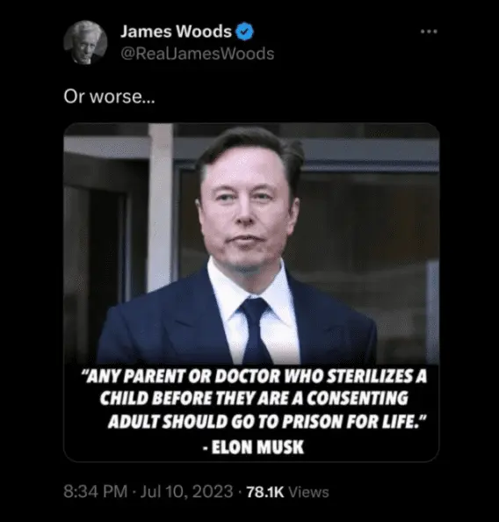
Task: Click the blue verified checkmark badge
Action: 245,32
